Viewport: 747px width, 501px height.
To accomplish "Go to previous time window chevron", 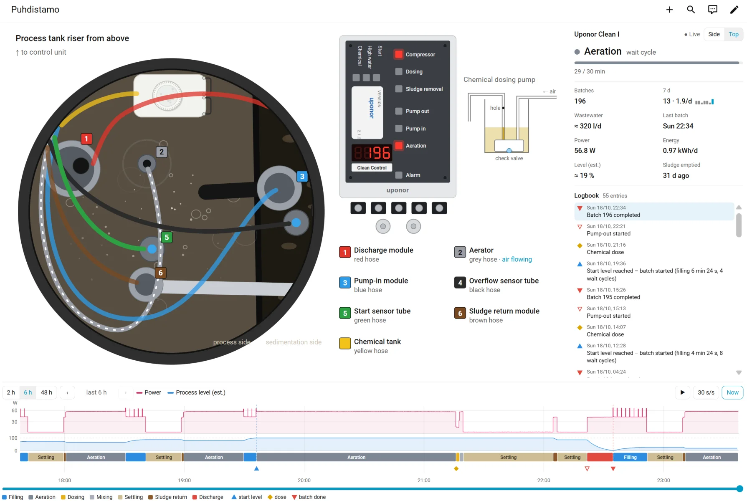I will click(67, 392).
